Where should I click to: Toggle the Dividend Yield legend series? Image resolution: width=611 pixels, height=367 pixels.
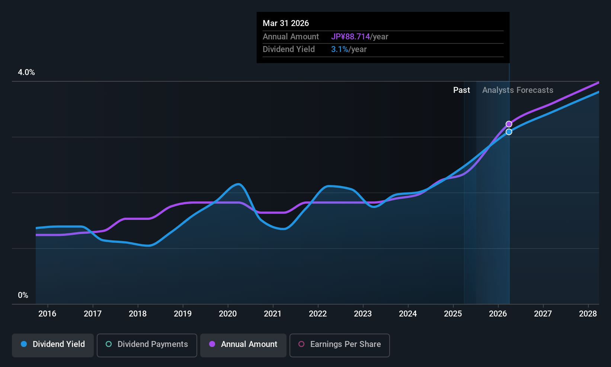pyautogui.click(x=53, y=345)
